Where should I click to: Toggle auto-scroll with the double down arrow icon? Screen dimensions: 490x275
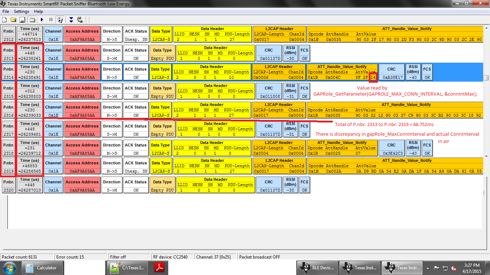[x=71, y=20]
